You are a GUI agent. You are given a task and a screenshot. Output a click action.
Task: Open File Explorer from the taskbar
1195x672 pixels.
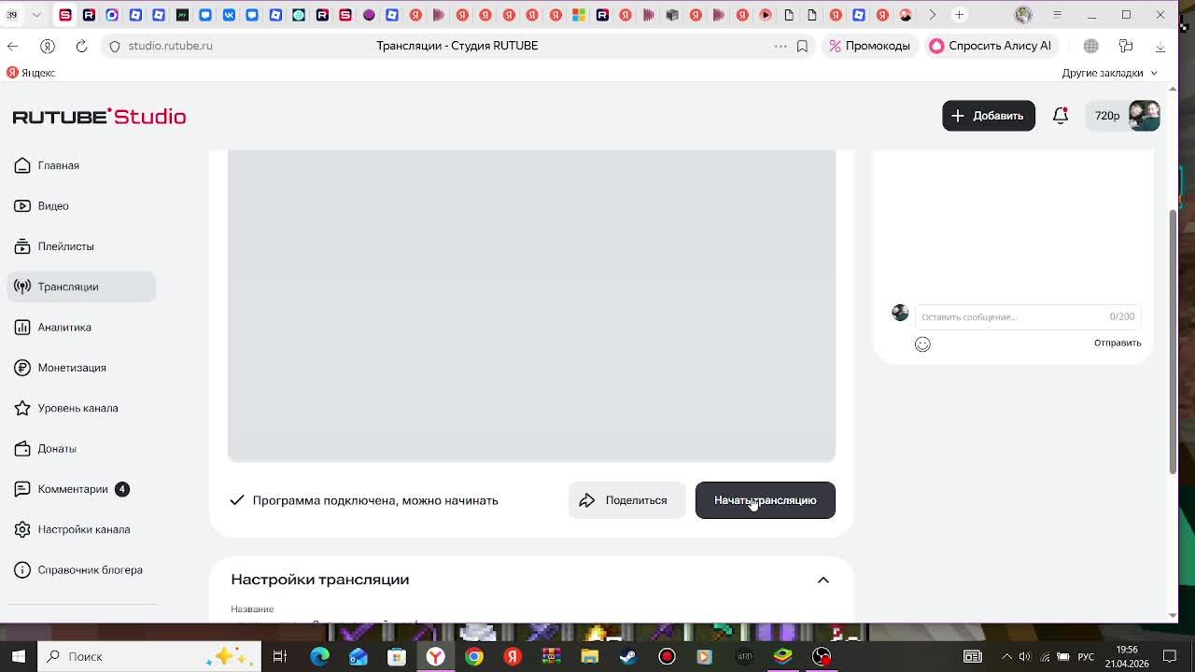point(589,656)
